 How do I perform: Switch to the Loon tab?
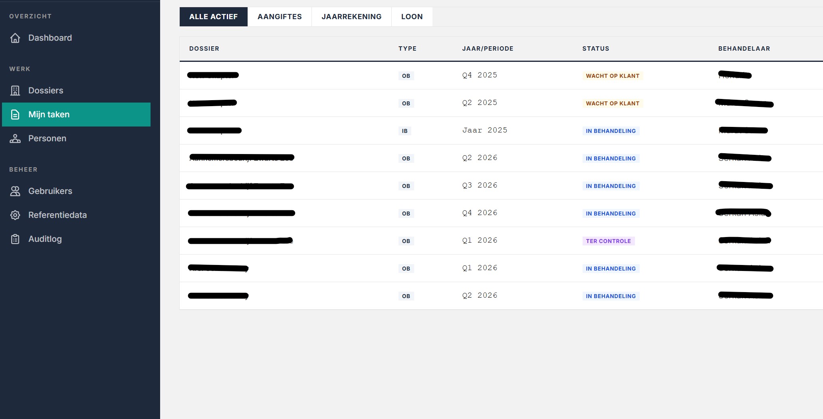pyautogui.click(x=412, y=17)
